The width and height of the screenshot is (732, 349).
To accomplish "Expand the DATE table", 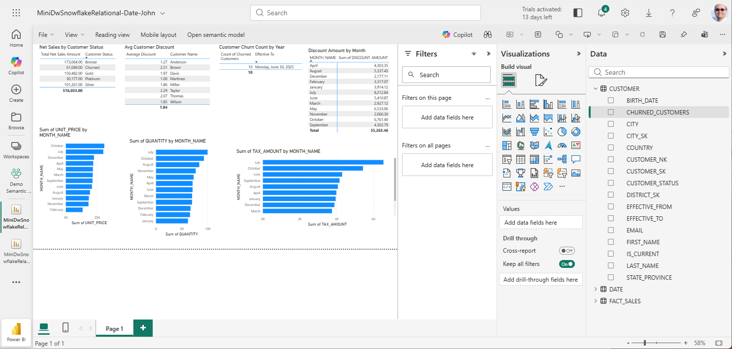I will pos(596,289).
